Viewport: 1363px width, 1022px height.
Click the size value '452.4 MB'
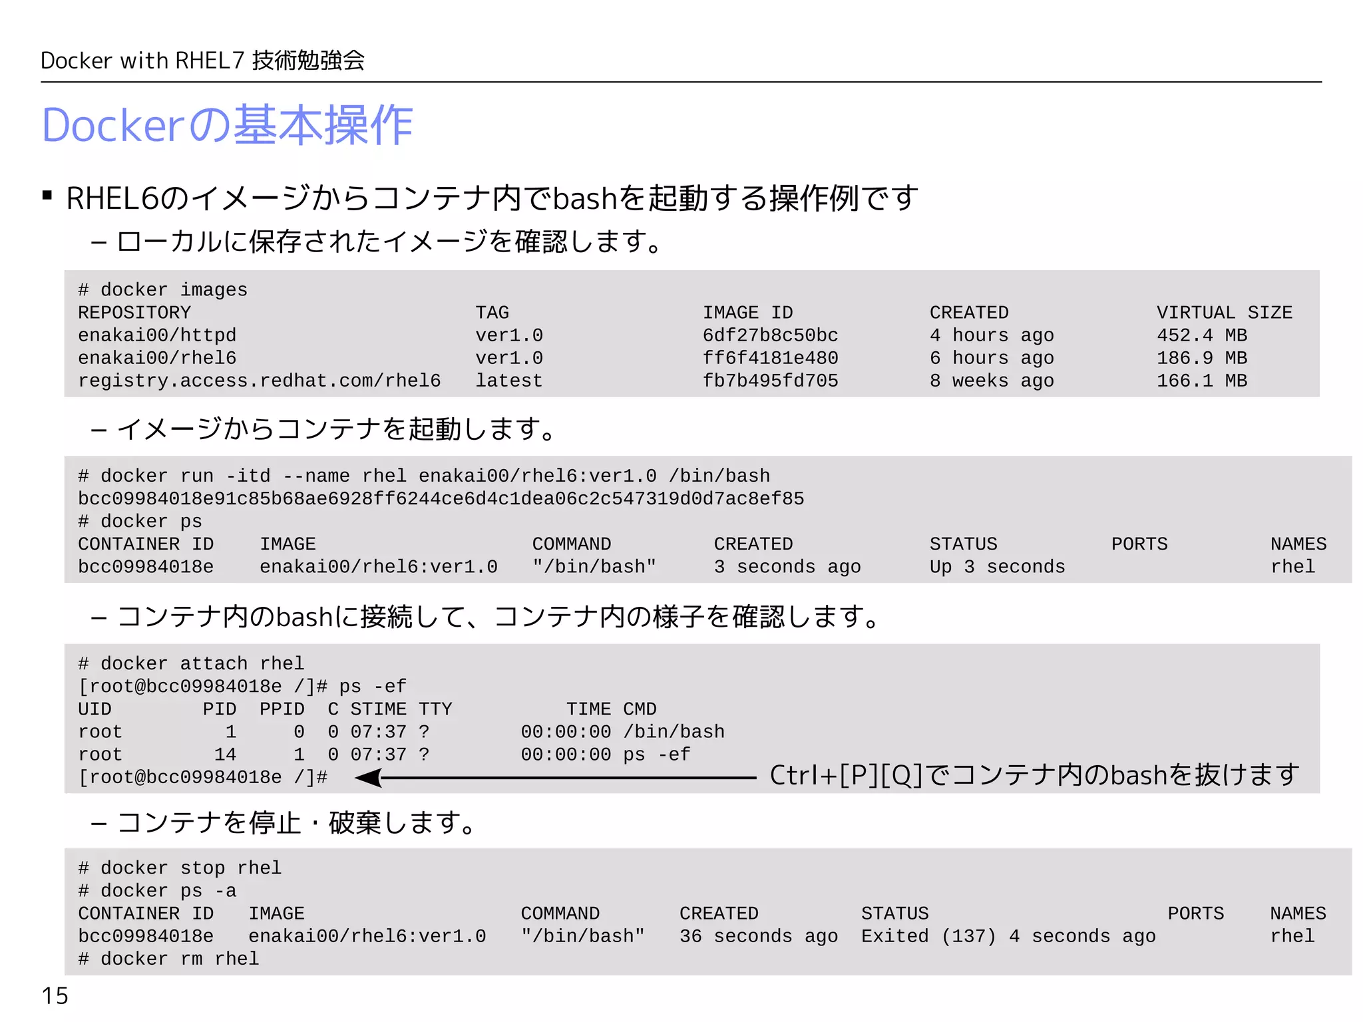(1202, 335)
